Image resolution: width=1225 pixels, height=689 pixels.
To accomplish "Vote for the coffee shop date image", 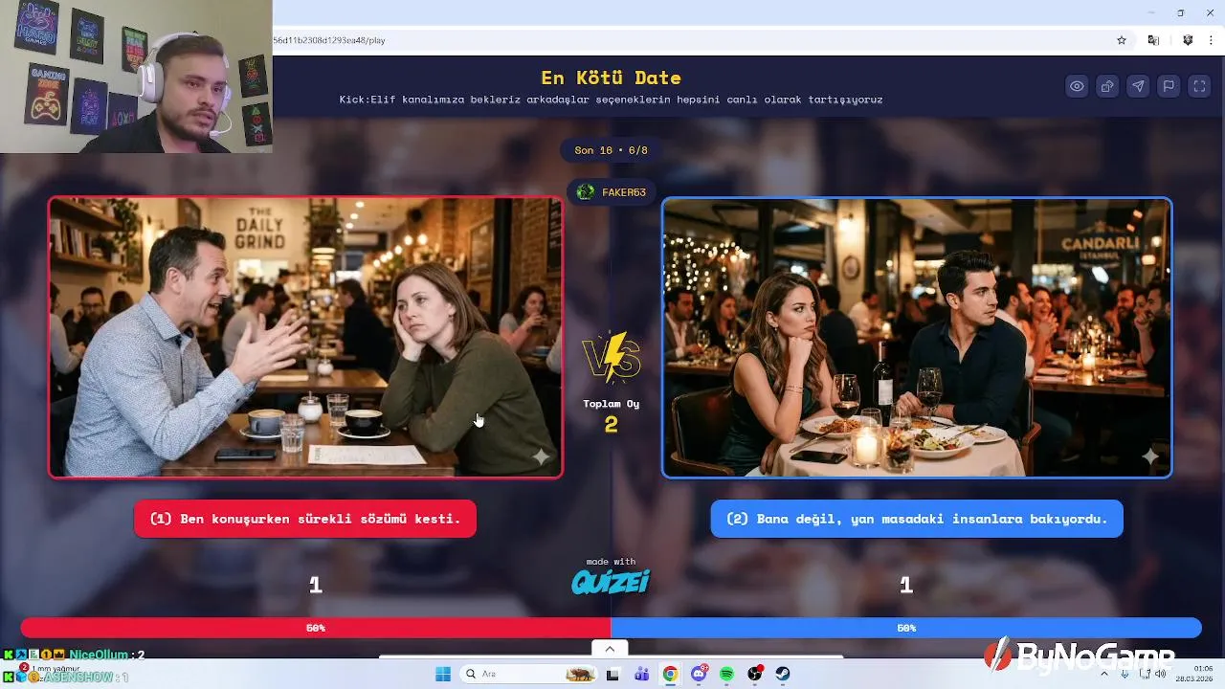I will tap(305, 337).
